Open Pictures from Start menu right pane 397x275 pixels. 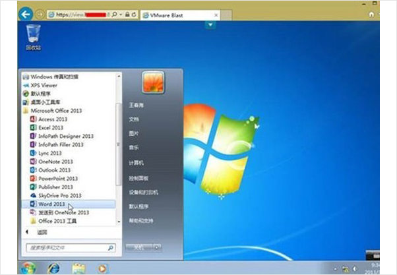(x=134, y=133)
